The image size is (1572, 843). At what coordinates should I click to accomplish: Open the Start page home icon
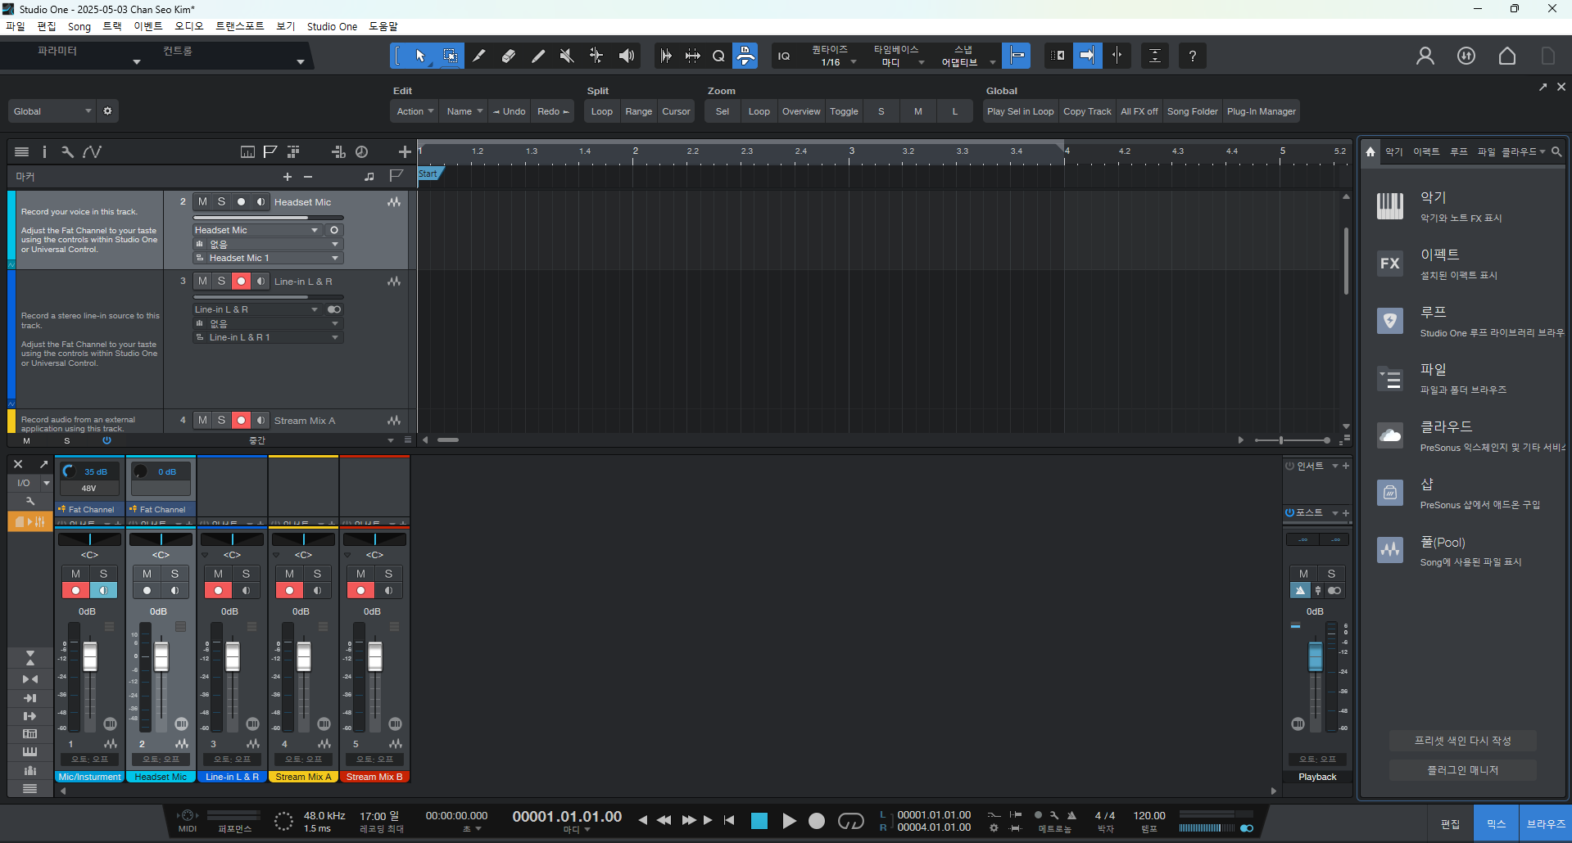(x=1507, y=56)
